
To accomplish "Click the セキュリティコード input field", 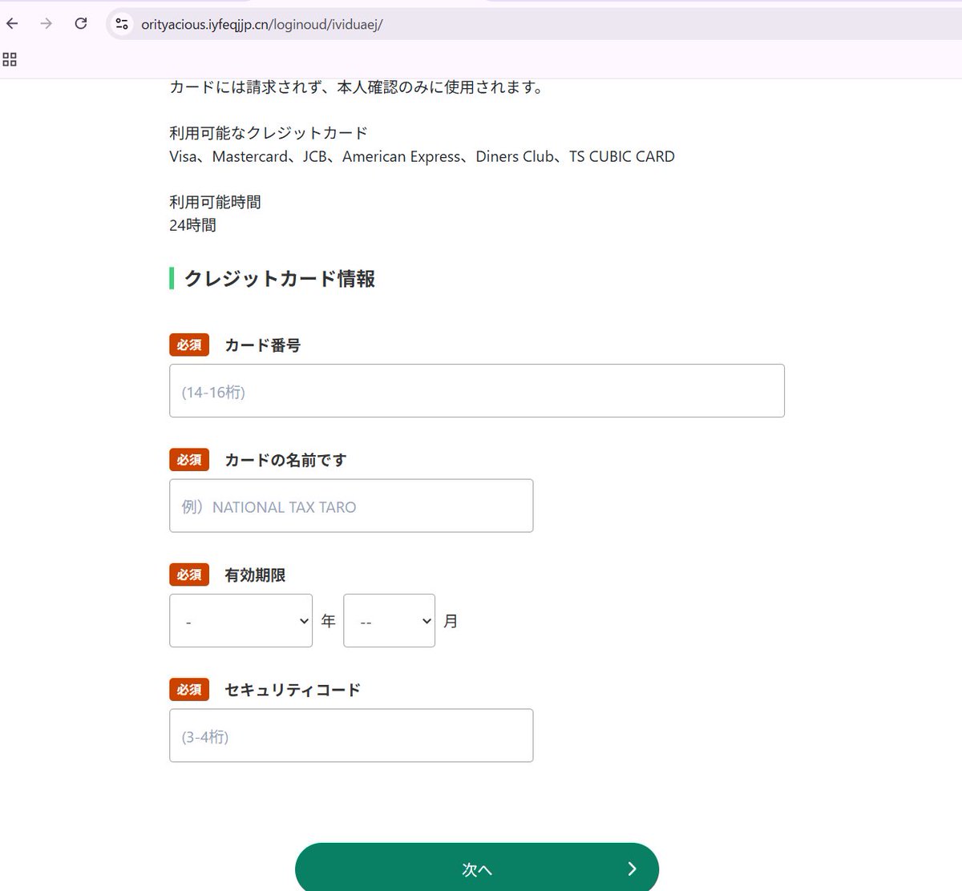I will 351,735.
